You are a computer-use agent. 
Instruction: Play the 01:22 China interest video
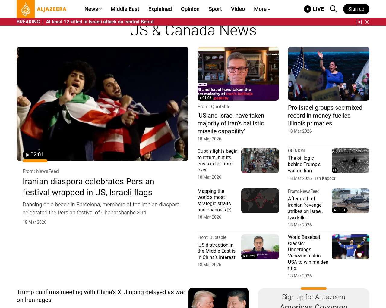pyautogui.click(x=249, y=256)
